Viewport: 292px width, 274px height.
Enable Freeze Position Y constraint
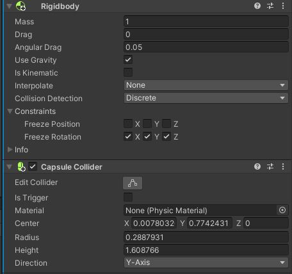pyautogui.click(x=147, y=124)
